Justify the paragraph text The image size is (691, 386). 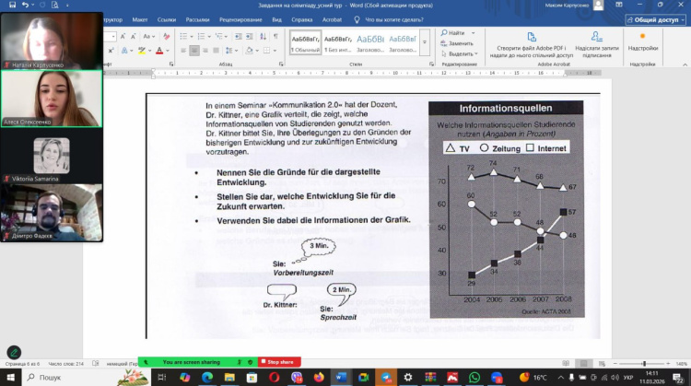pos(216,51)
